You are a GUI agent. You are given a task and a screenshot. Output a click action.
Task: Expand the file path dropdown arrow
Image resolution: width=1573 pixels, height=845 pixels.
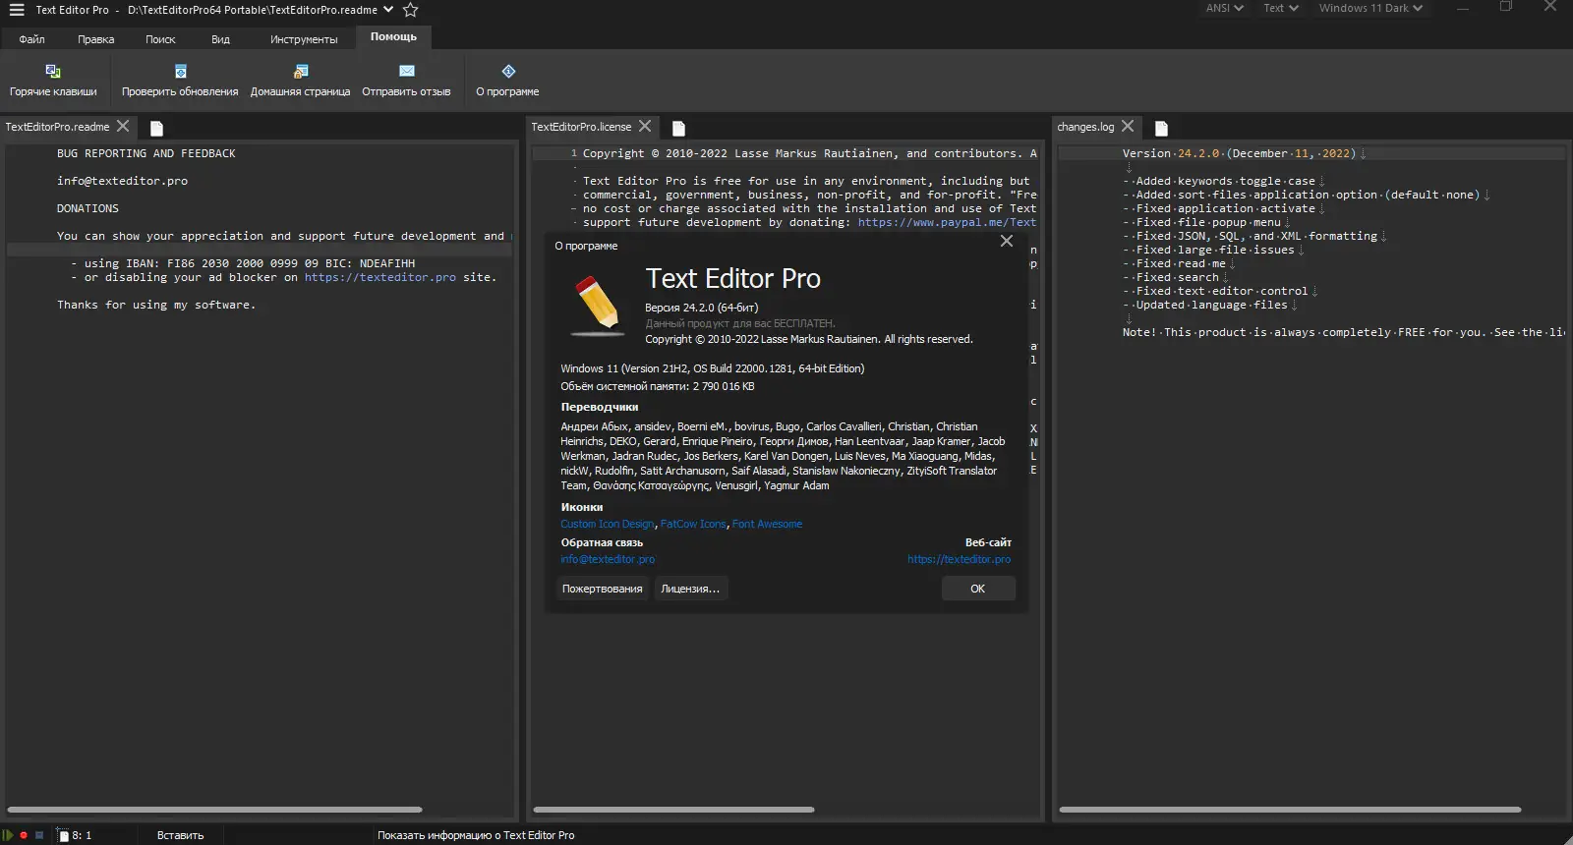click(x=388, y=9)
